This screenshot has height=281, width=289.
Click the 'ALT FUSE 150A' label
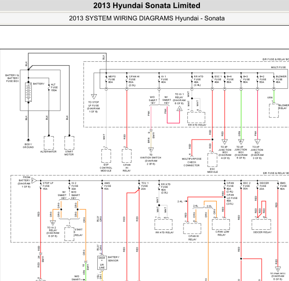[54, 87]
